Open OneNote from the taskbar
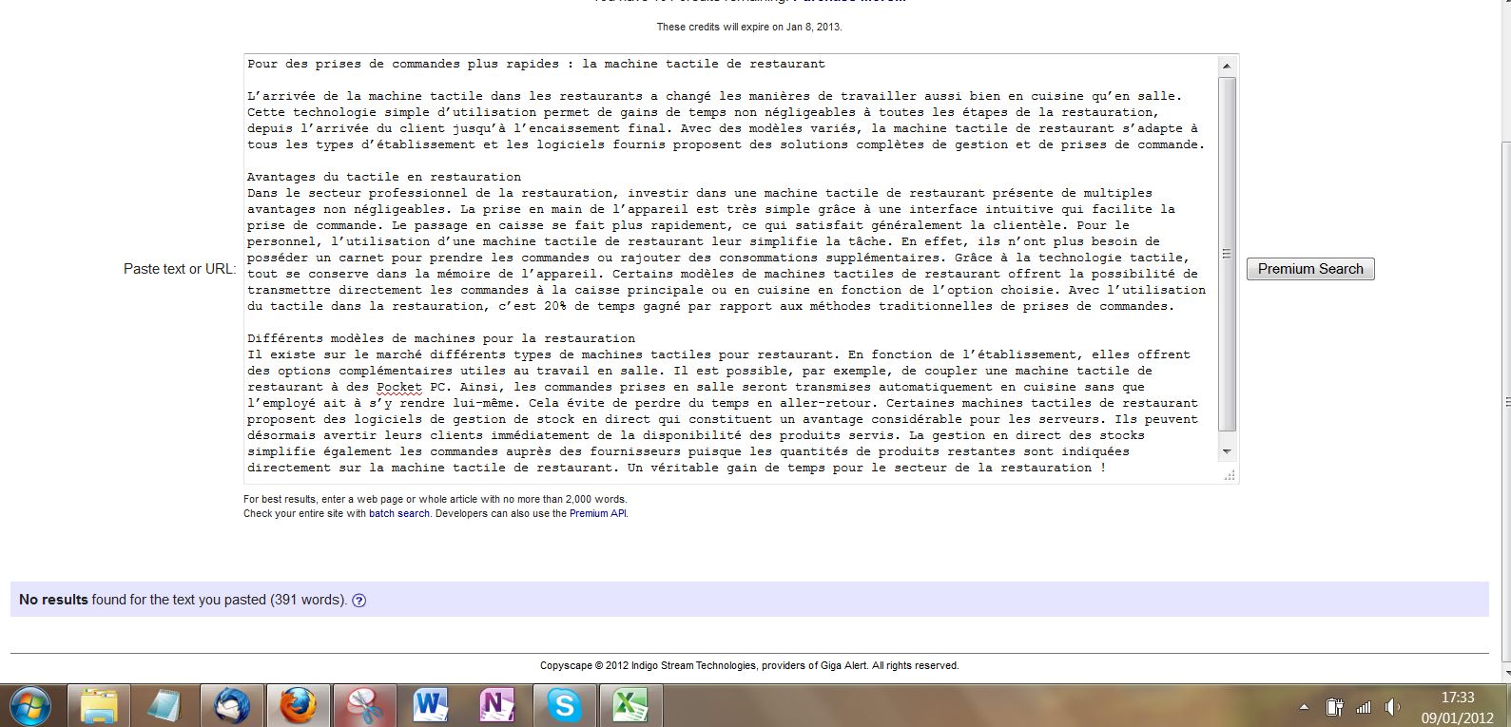Screen dimensions: 1511x727 (497, 706)
